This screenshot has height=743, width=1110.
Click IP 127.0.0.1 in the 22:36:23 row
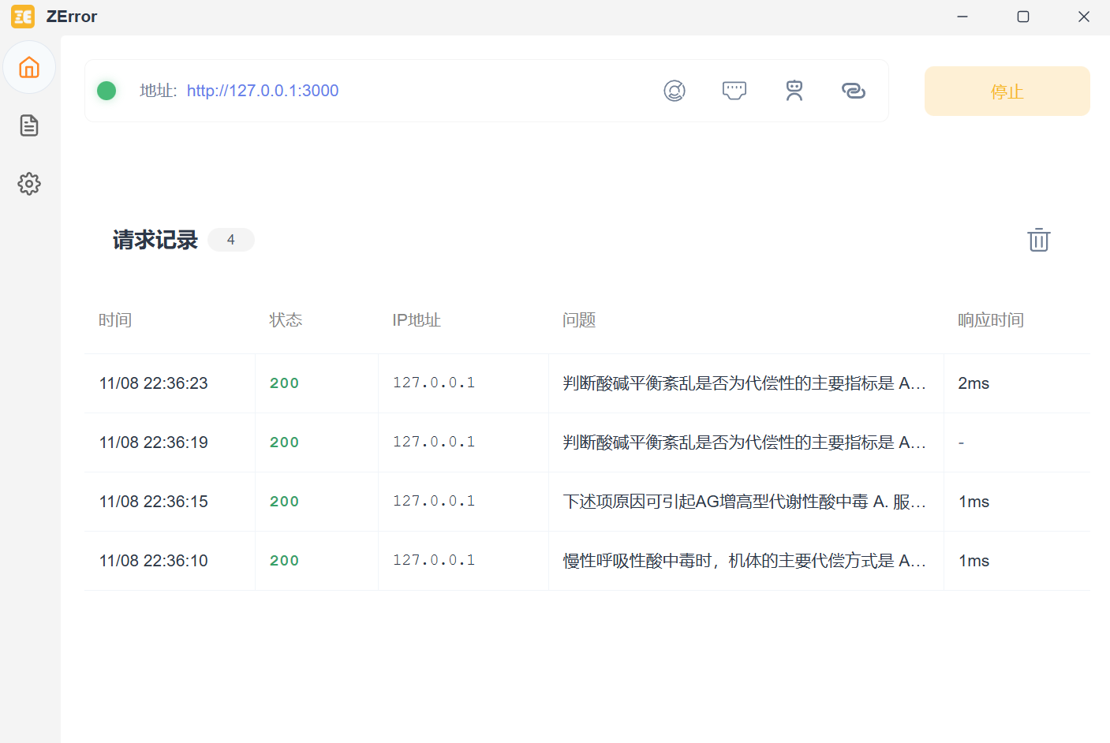[x=434, y=383]
